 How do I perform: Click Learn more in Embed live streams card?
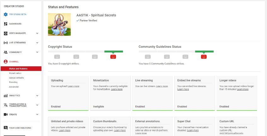183,90
